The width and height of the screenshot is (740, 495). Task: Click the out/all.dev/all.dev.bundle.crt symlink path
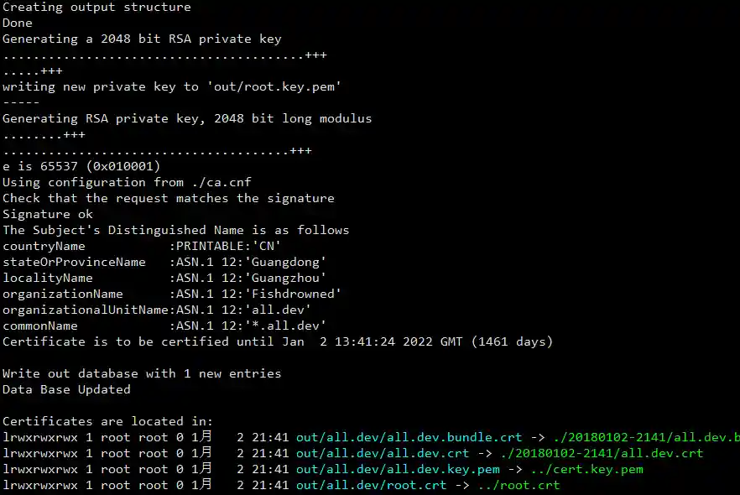(409, 437)
